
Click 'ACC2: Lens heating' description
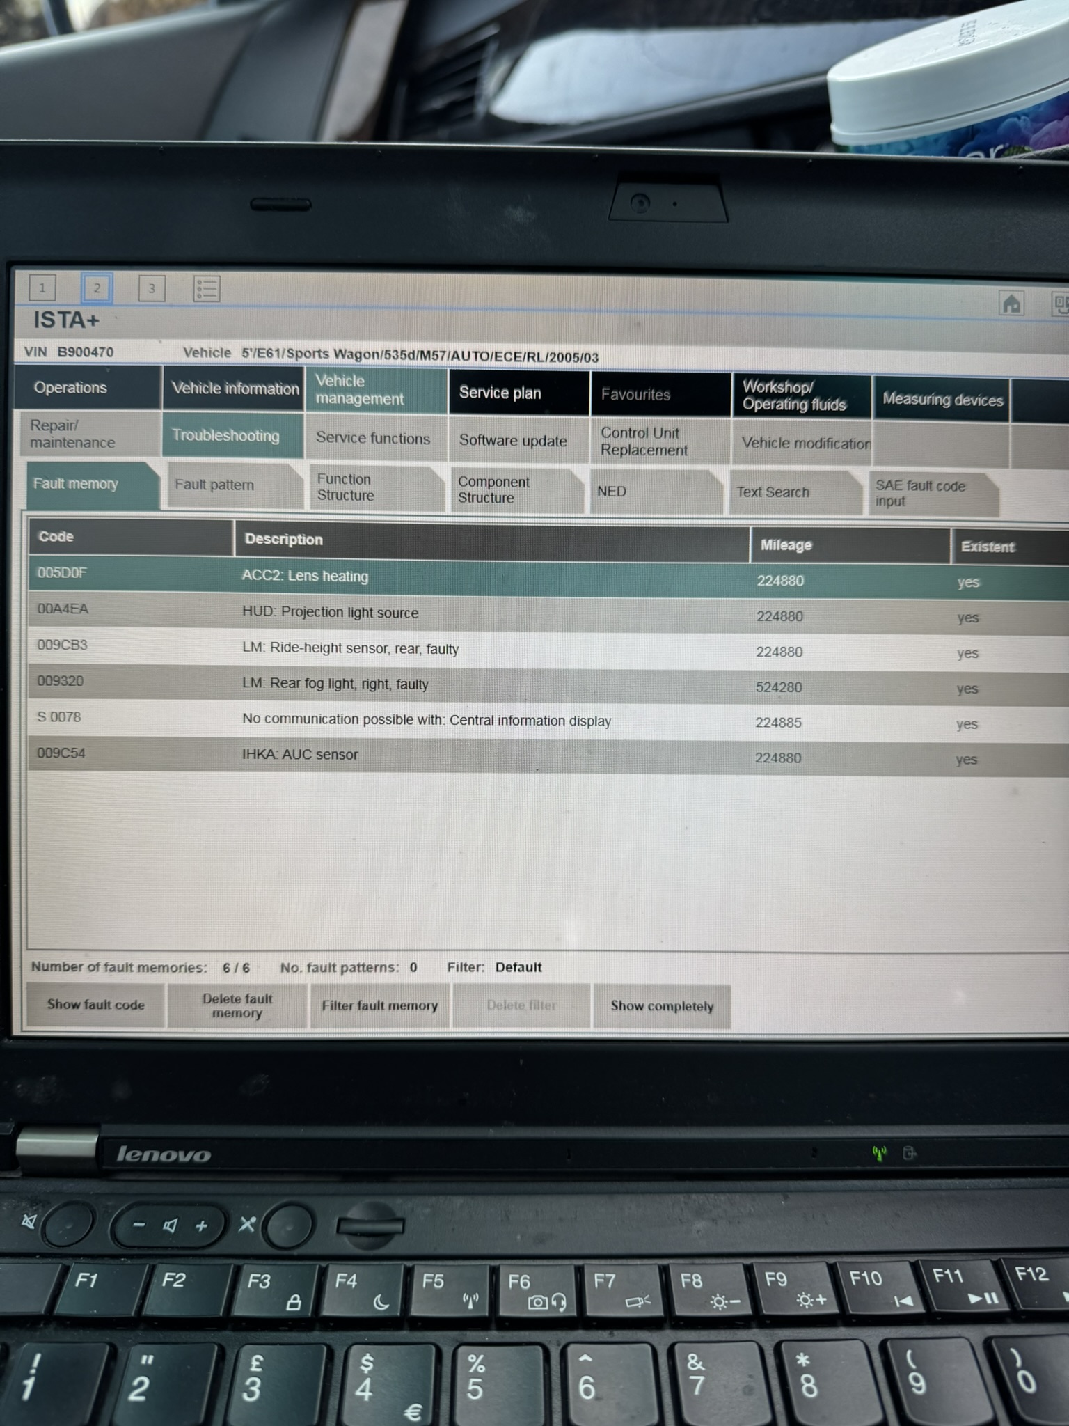coord(305,577)
